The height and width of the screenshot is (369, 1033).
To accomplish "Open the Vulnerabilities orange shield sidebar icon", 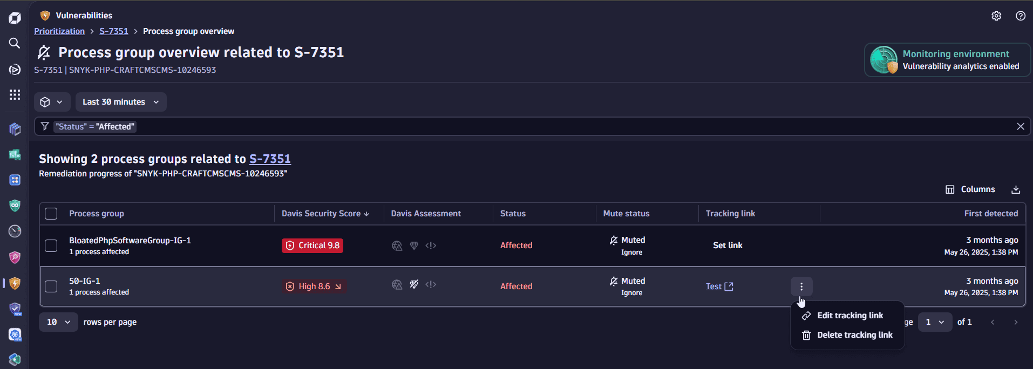I will [15, 283].
